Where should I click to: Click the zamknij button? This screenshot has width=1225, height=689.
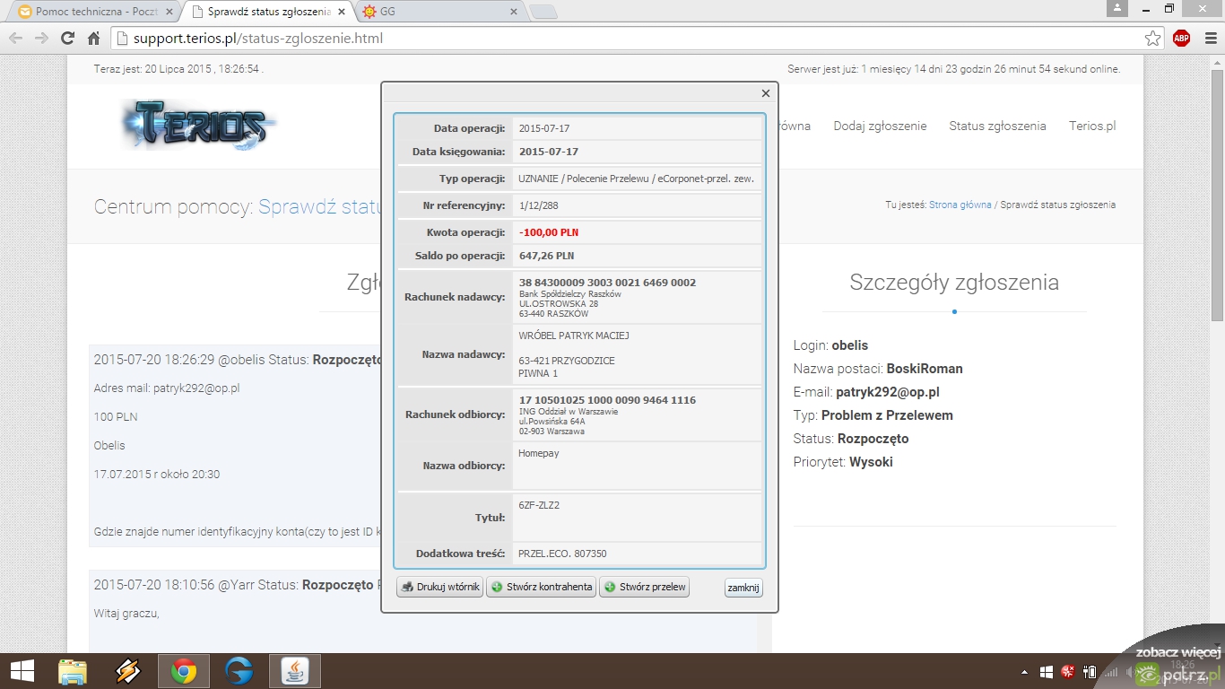click(x=743, y=588)
